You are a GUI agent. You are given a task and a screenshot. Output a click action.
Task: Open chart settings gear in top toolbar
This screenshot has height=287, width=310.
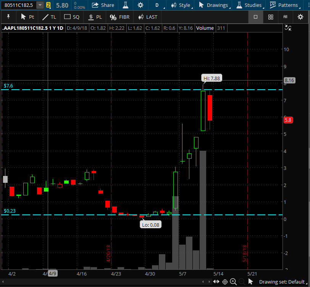pos(140,5)
